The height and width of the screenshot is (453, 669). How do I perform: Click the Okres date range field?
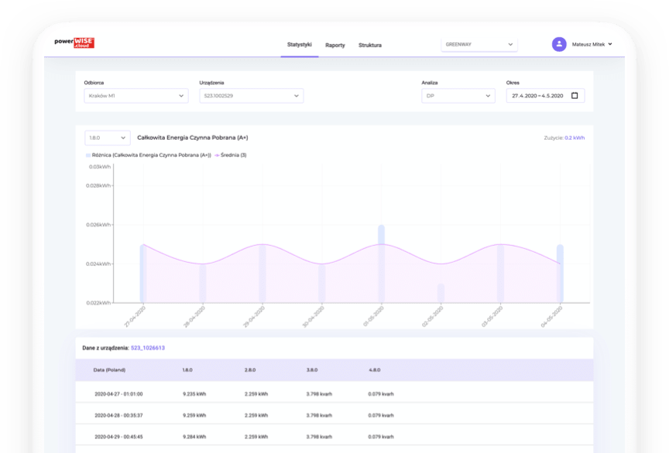tap(545, 96)
